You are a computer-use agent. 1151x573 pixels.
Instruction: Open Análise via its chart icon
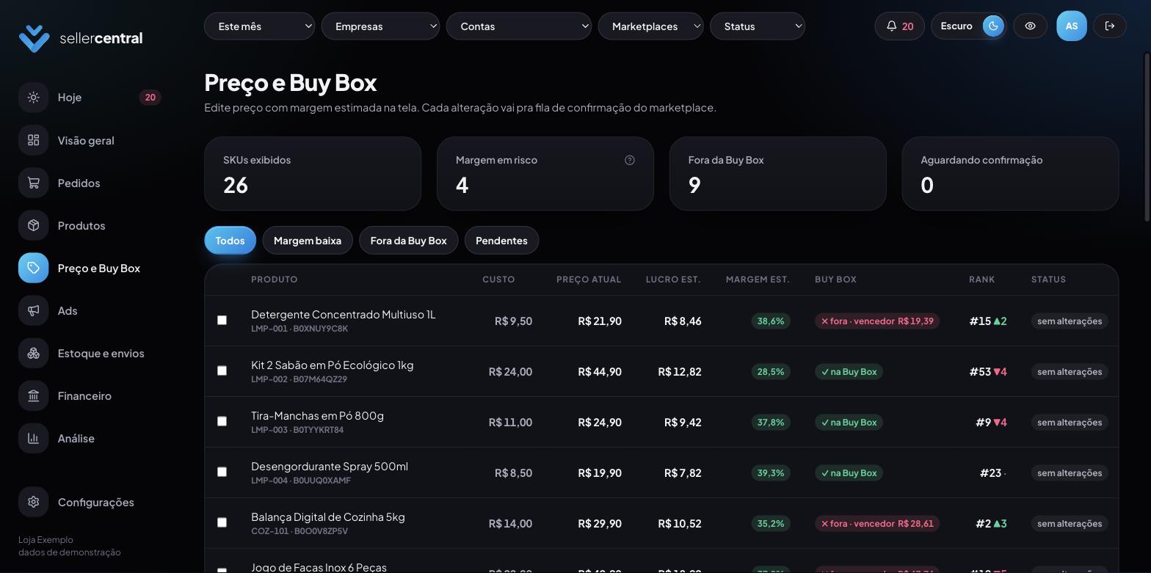coord(33,438)
